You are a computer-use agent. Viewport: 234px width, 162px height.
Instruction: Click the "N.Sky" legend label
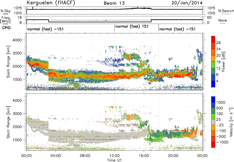6,11
